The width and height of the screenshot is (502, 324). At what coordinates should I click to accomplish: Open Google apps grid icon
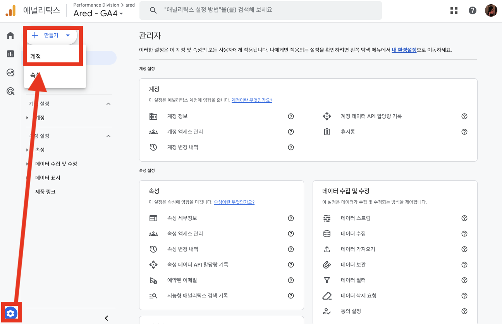click(x=454, y=10)
